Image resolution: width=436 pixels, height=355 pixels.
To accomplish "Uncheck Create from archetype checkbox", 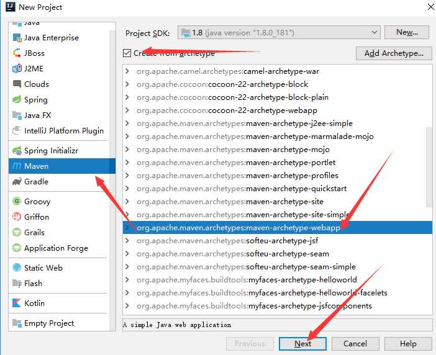I will pos(127,53).
